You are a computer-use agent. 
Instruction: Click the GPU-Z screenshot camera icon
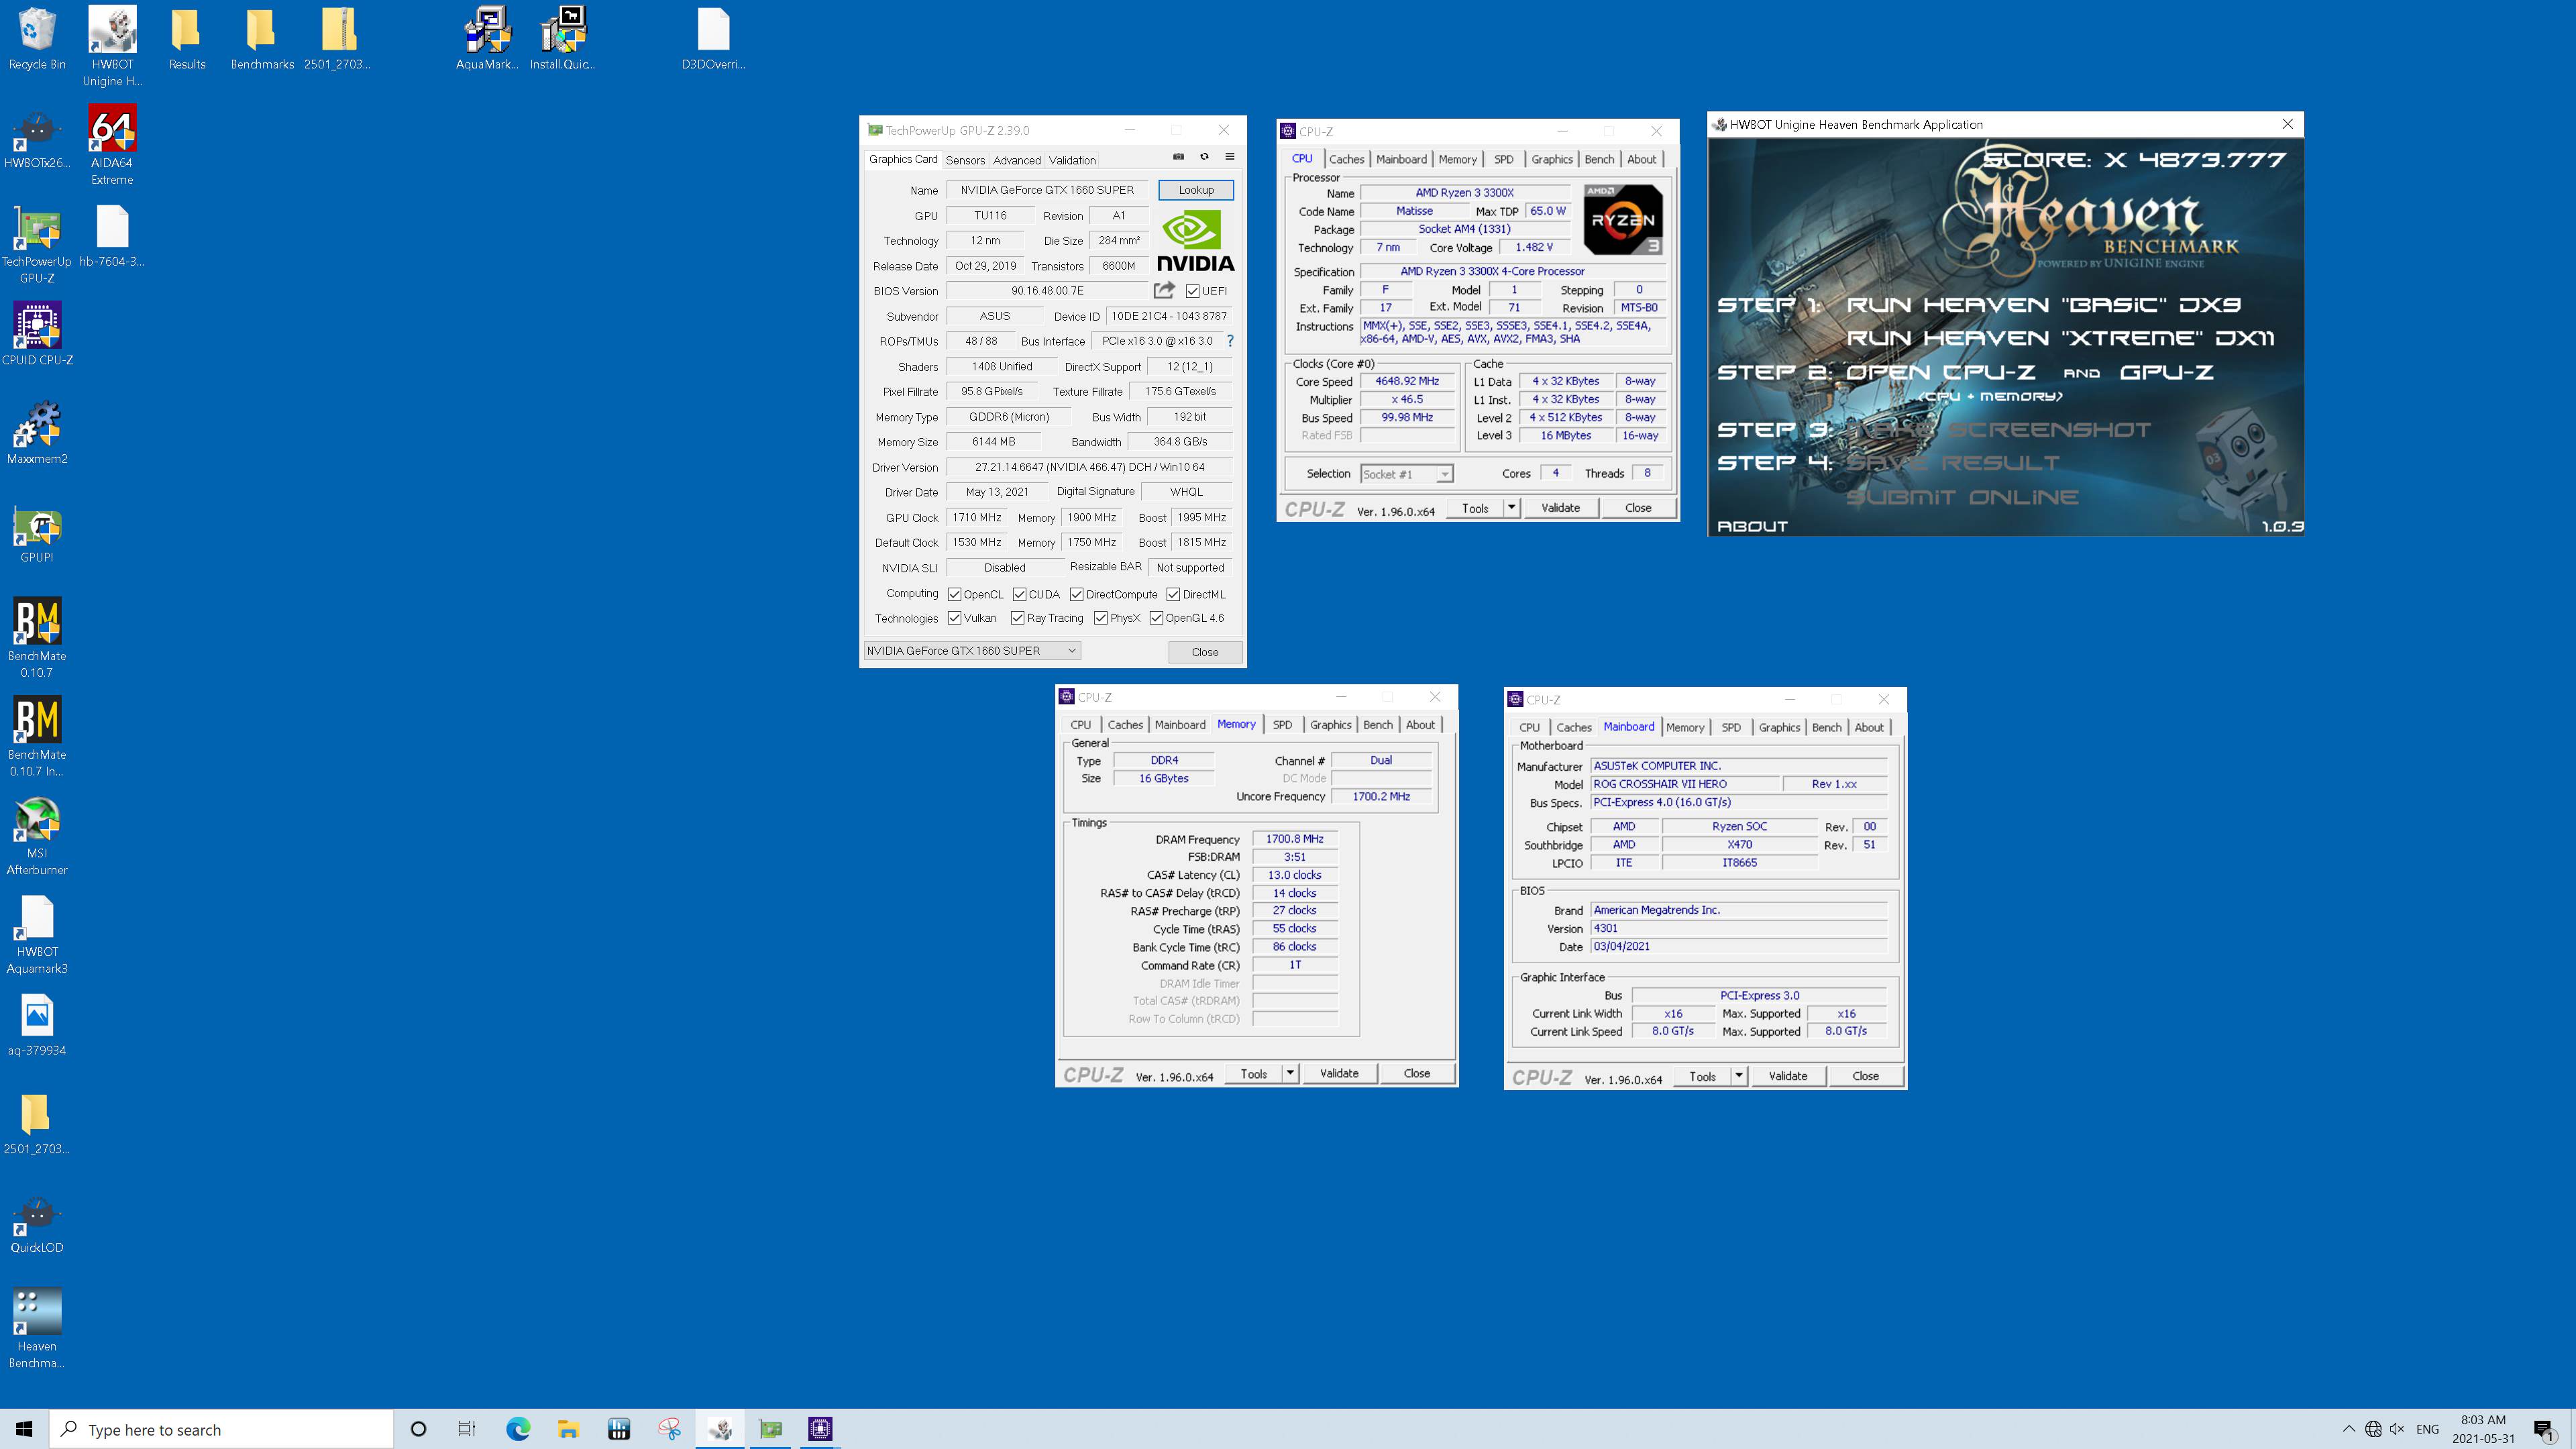[1178, 157]
